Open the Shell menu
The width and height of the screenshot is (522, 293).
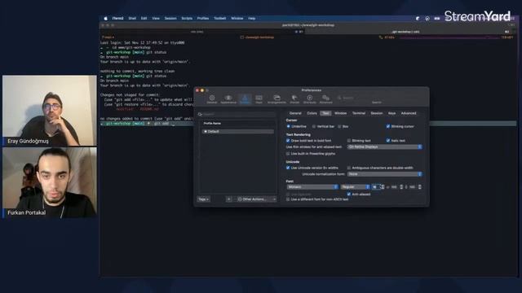[132, 19]
